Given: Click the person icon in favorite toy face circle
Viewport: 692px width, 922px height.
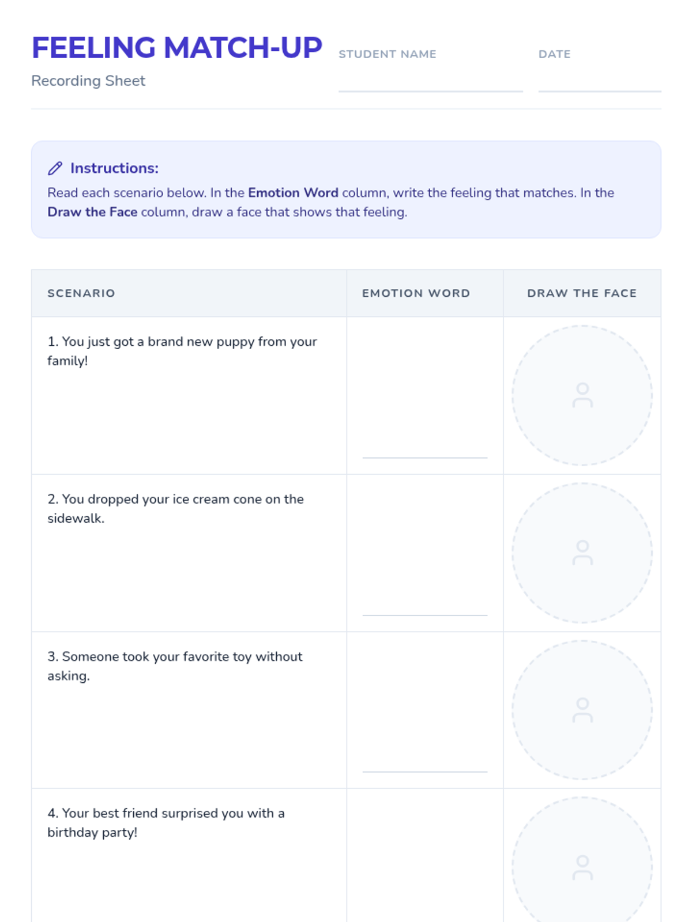Looking at the screenshot, I should coord(582,710).
